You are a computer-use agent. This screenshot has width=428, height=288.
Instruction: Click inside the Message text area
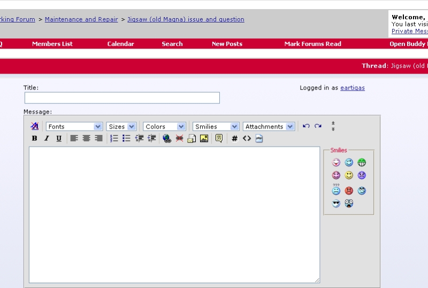tap(174, 215)
